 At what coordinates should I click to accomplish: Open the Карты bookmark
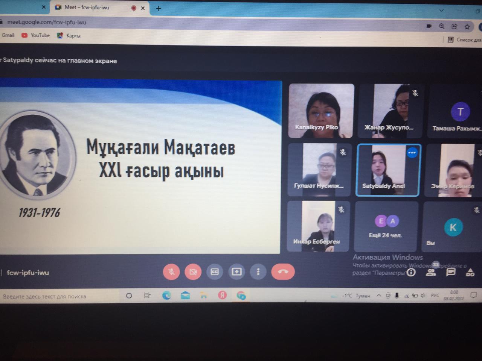click(x=69, y=36)
